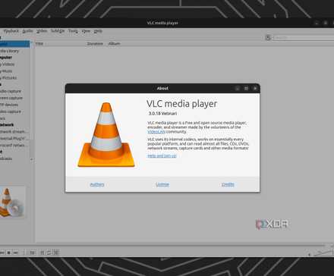Maximize the VLC media player window
The height and width of the screenshot is (276, 334).
point(326,23)
